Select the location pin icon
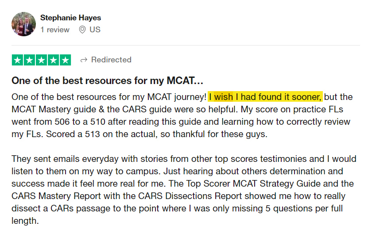 pos(82,30)
